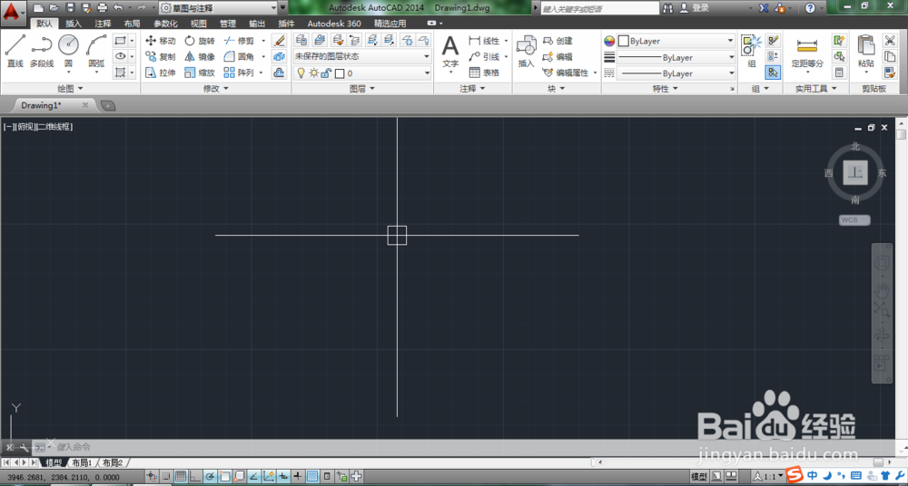Select the Line (直线) drawing tool

(15, 51)
